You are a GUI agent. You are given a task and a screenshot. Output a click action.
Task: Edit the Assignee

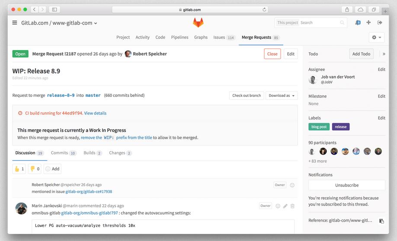[381, 69]
